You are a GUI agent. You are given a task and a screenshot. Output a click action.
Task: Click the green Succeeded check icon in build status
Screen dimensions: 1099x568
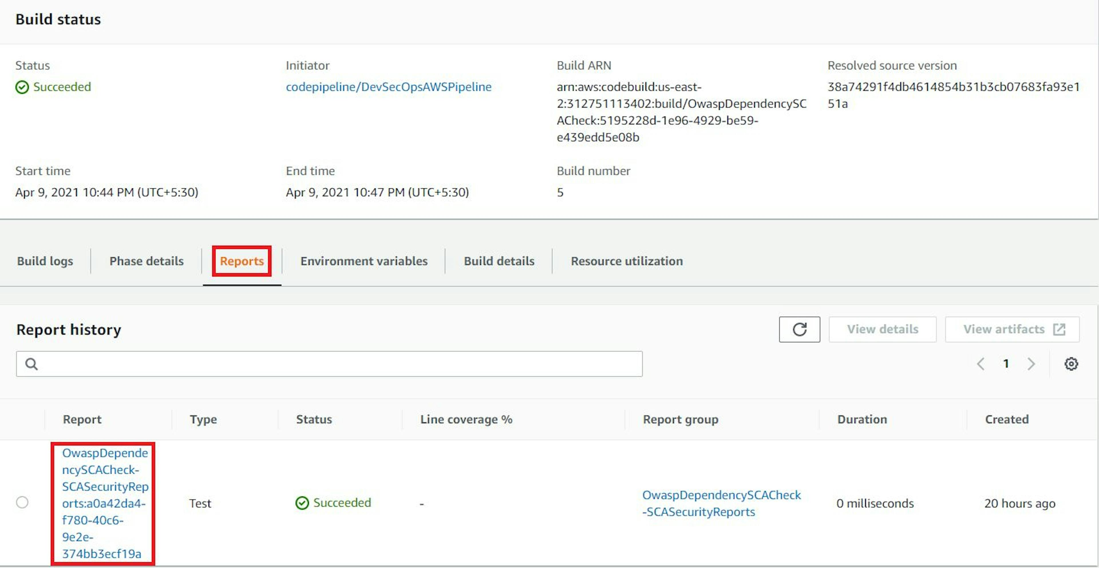point(22,87)
